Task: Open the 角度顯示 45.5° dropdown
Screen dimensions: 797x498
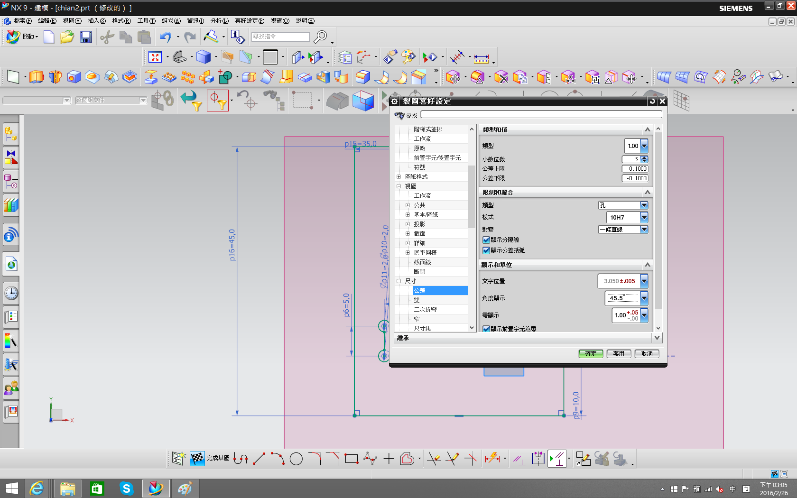Action: [644, 298]
